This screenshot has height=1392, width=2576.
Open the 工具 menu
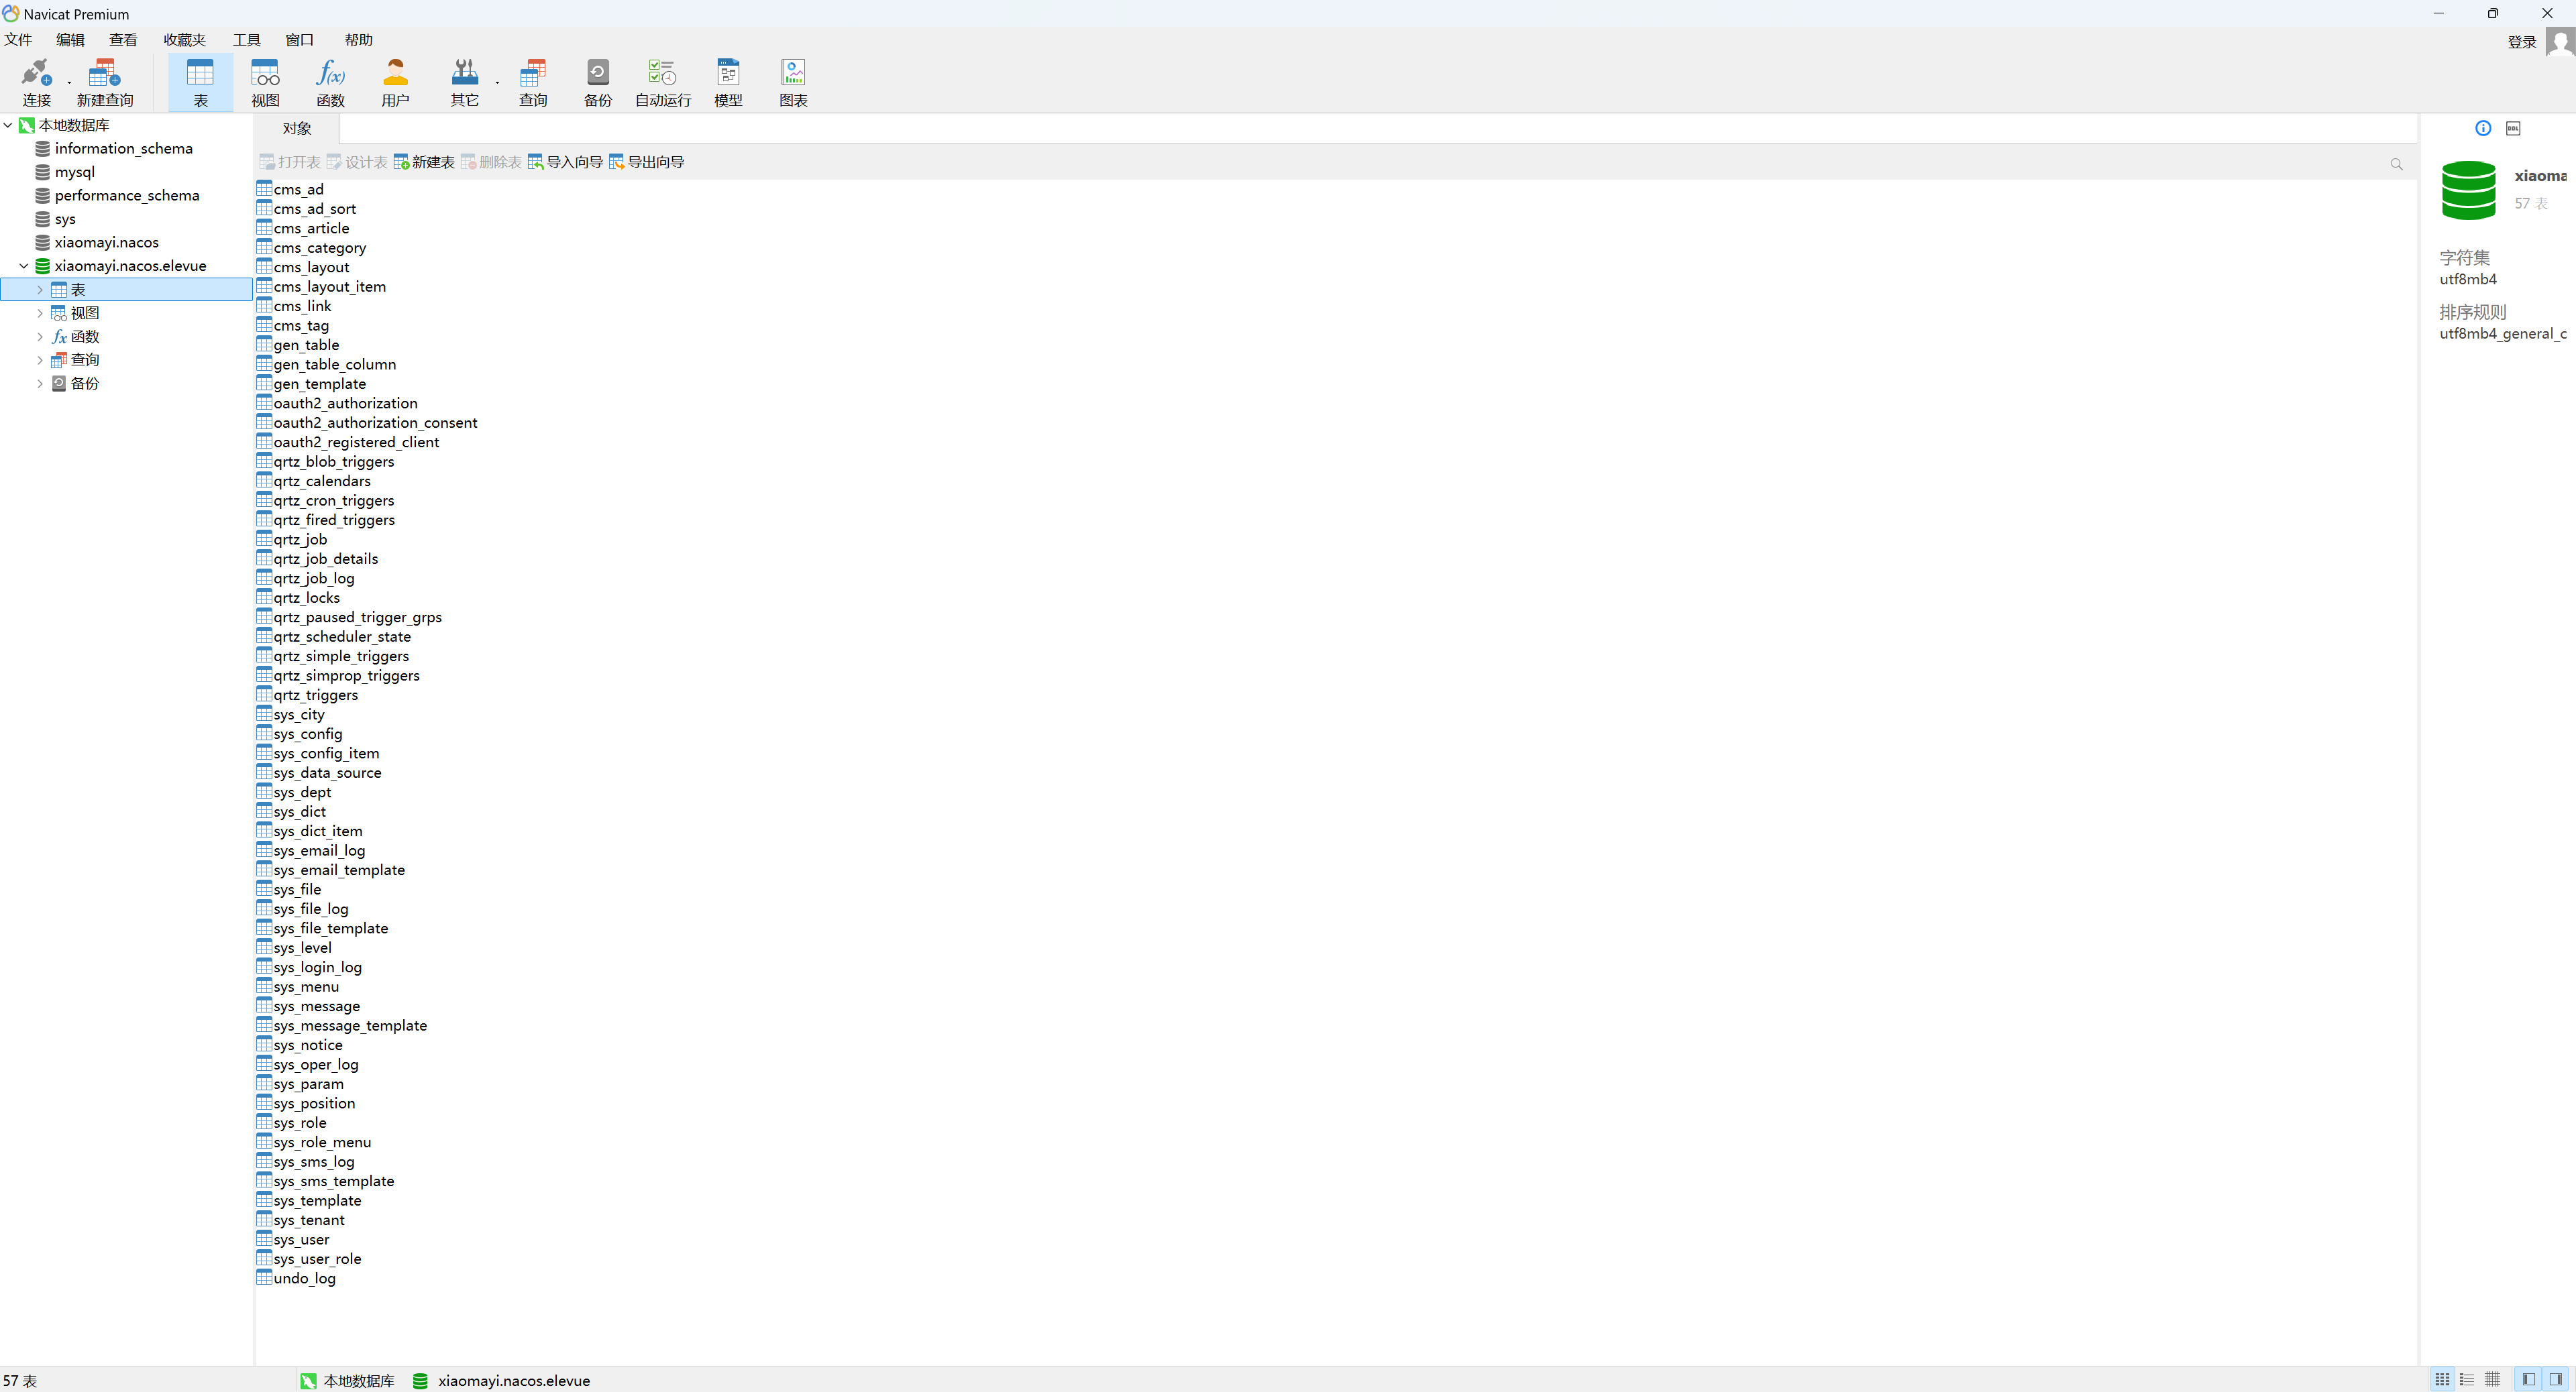[x=246, y=40]
